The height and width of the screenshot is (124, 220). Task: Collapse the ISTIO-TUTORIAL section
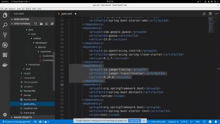[22, 24]
